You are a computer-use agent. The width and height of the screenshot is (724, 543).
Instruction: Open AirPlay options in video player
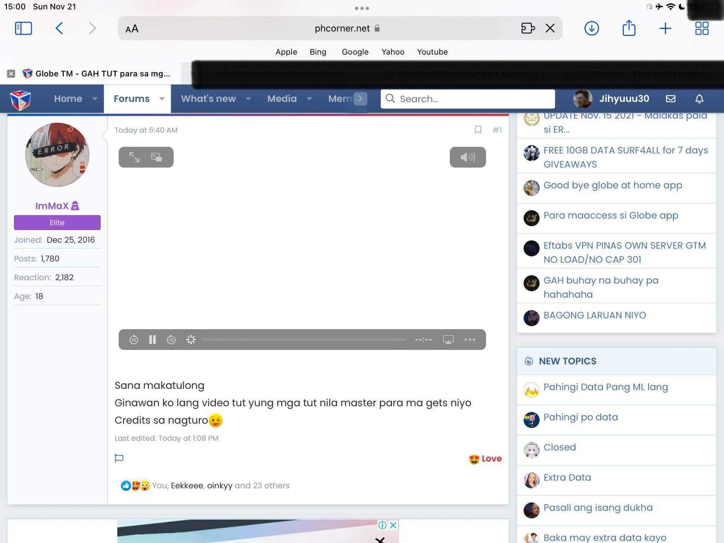(x=448, y=340)
